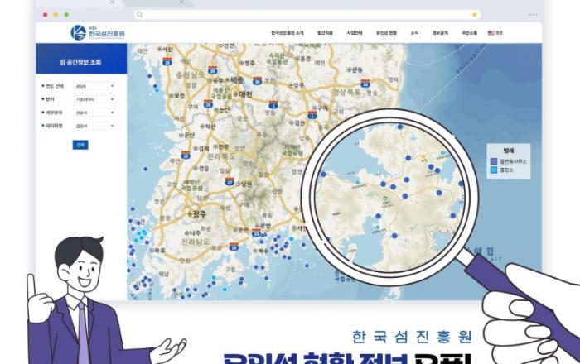Click the 보령 city label on map
Image resolution: width=580 pixels, height=364 pixels.
[179, 96]
